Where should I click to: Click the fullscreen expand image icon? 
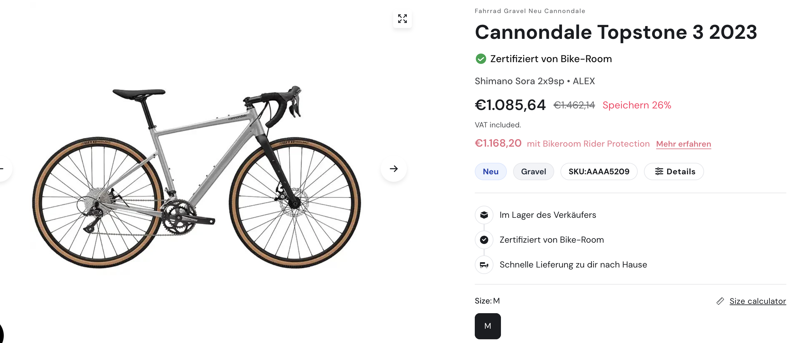[402, 19]
